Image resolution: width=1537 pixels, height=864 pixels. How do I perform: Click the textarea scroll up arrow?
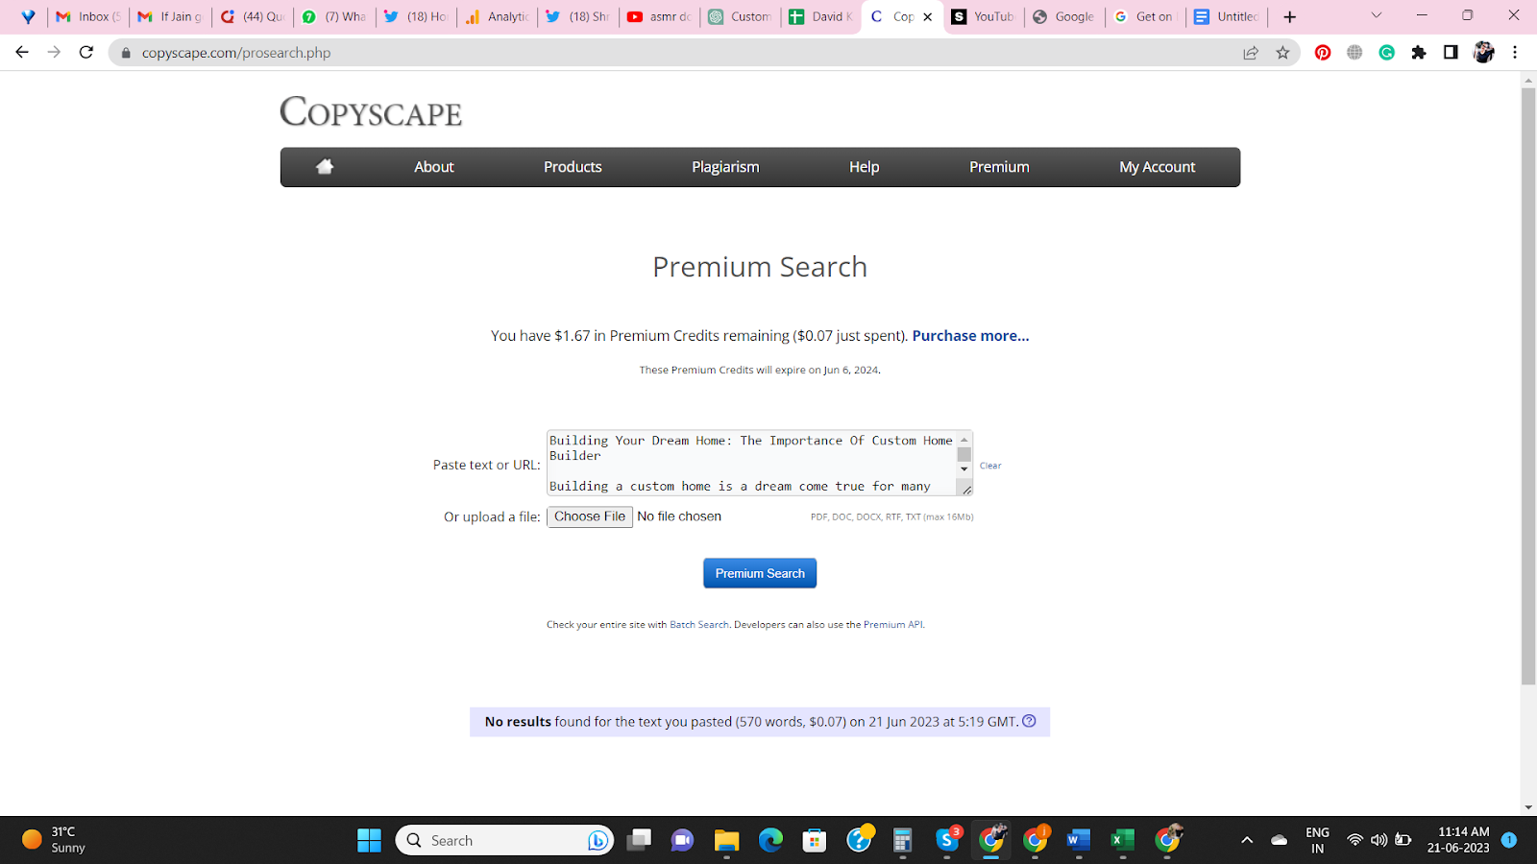pos(964,440)
